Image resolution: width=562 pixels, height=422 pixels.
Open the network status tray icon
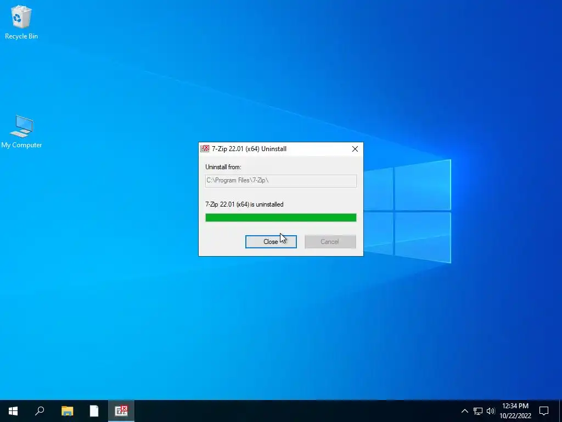click(478, 411)
